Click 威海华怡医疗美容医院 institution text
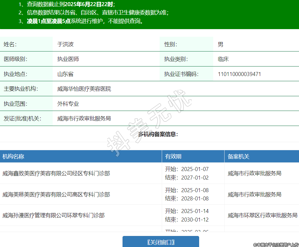Screen dimensions: 299x247 click(84, 89)
